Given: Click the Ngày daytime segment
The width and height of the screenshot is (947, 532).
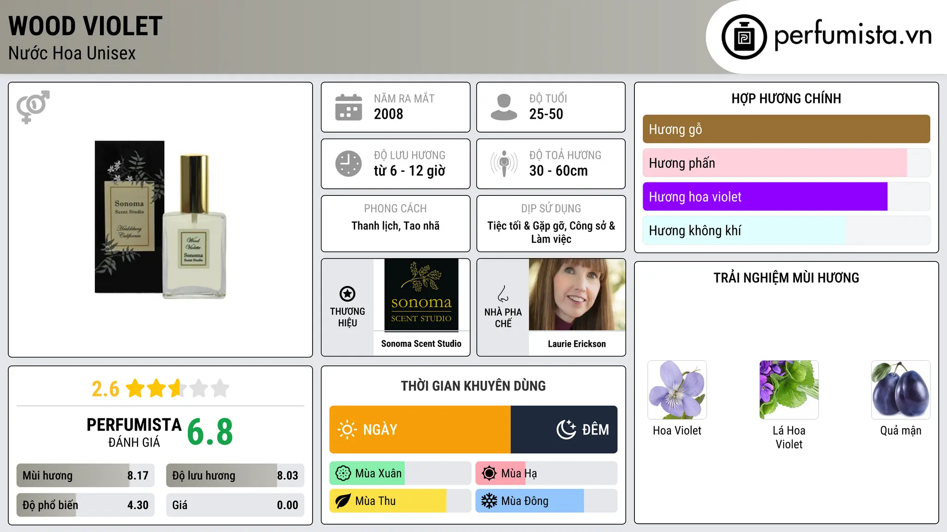Looking at the screenshot, I should point(420,429).
